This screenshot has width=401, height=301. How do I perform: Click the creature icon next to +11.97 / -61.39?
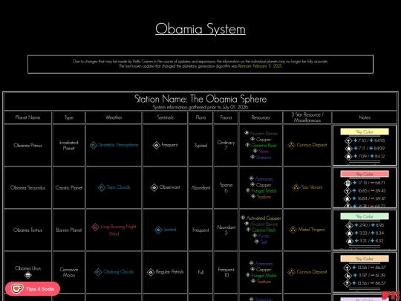(348, 276)
